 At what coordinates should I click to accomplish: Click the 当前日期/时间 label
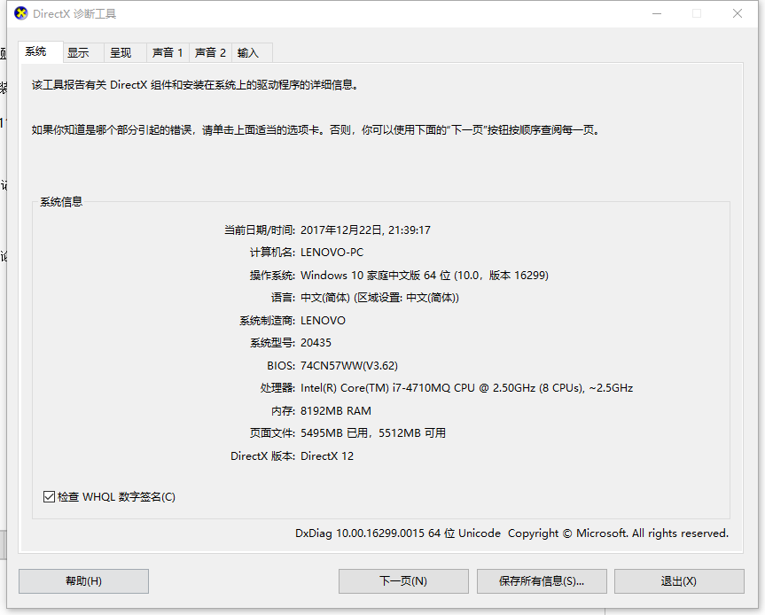pyautogui.click(x=260, y=230)
